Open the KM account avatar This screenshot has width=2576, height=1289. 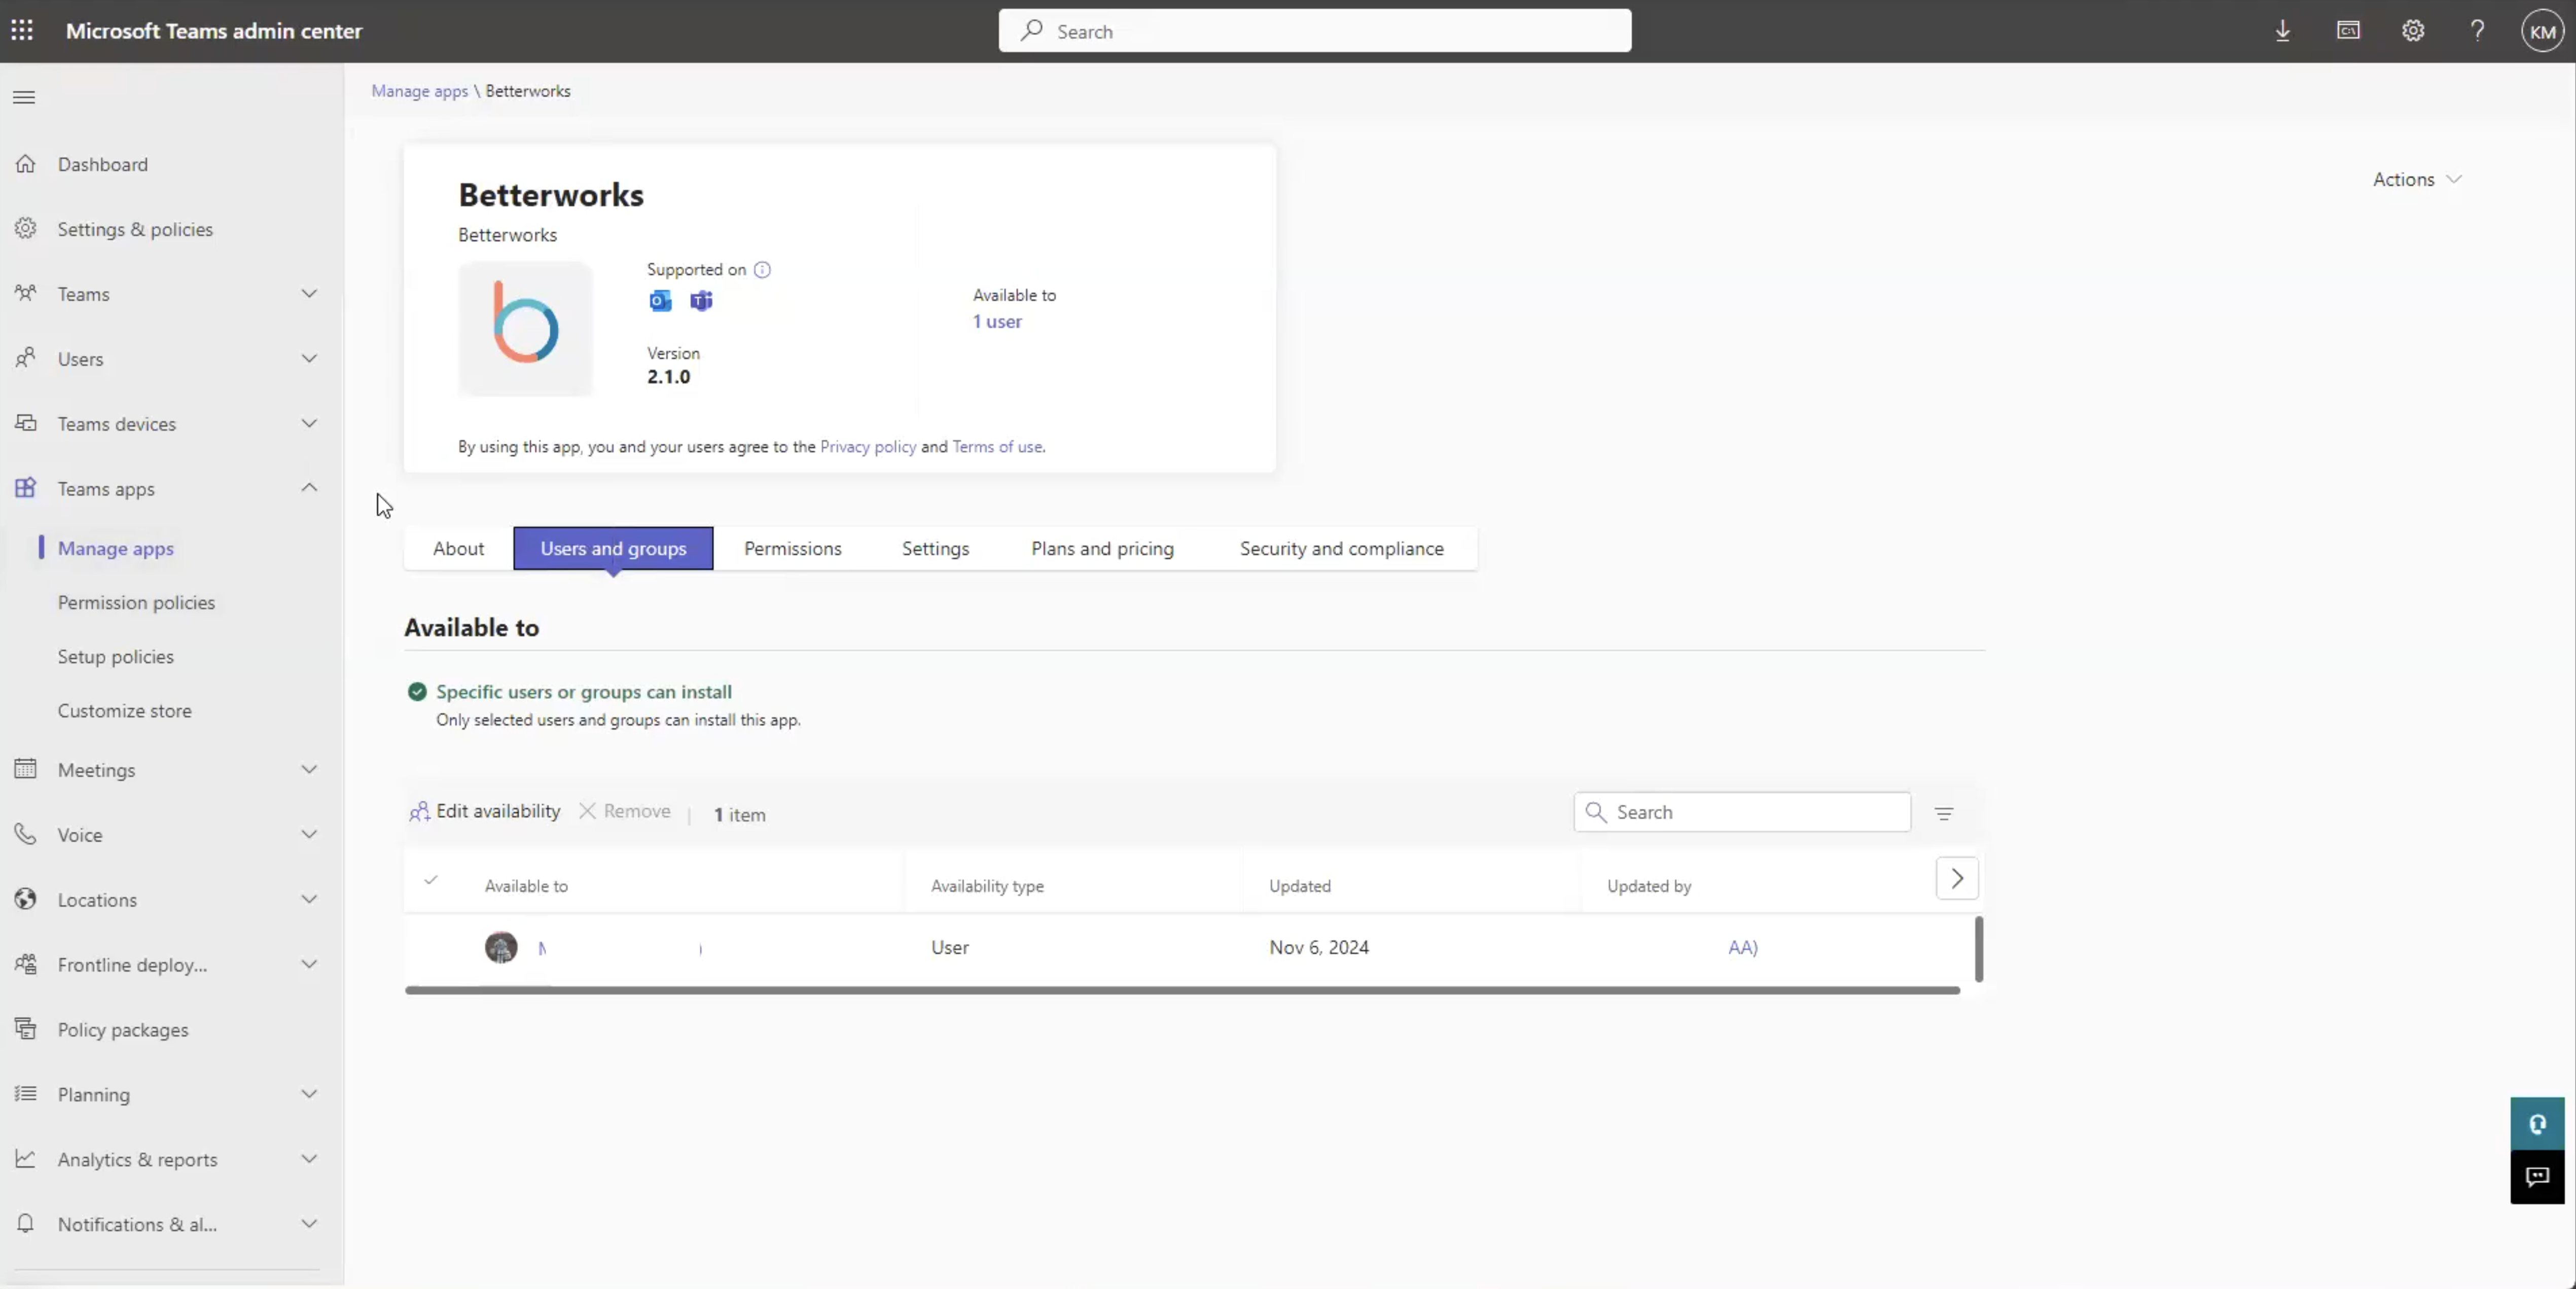[2542, 31]
